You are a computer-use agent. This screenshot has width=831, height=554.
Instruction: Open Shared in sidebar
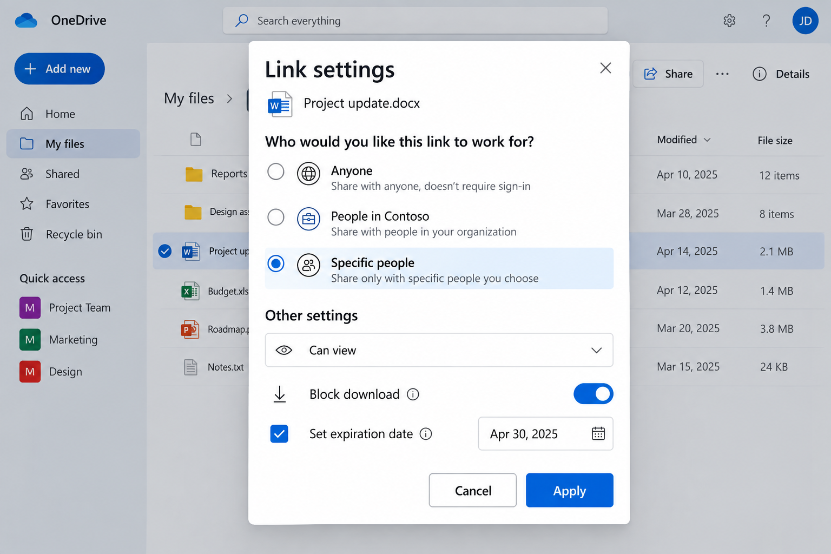tap(73, 174)
